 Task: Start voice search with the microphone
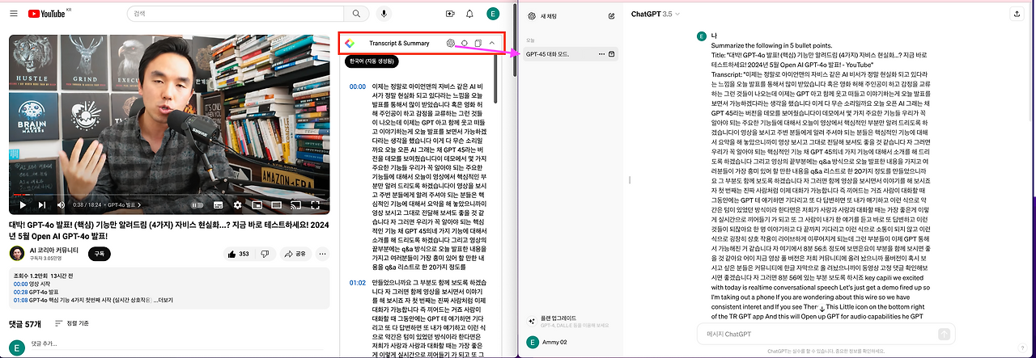pyautogui.click(x=384, y=14)
